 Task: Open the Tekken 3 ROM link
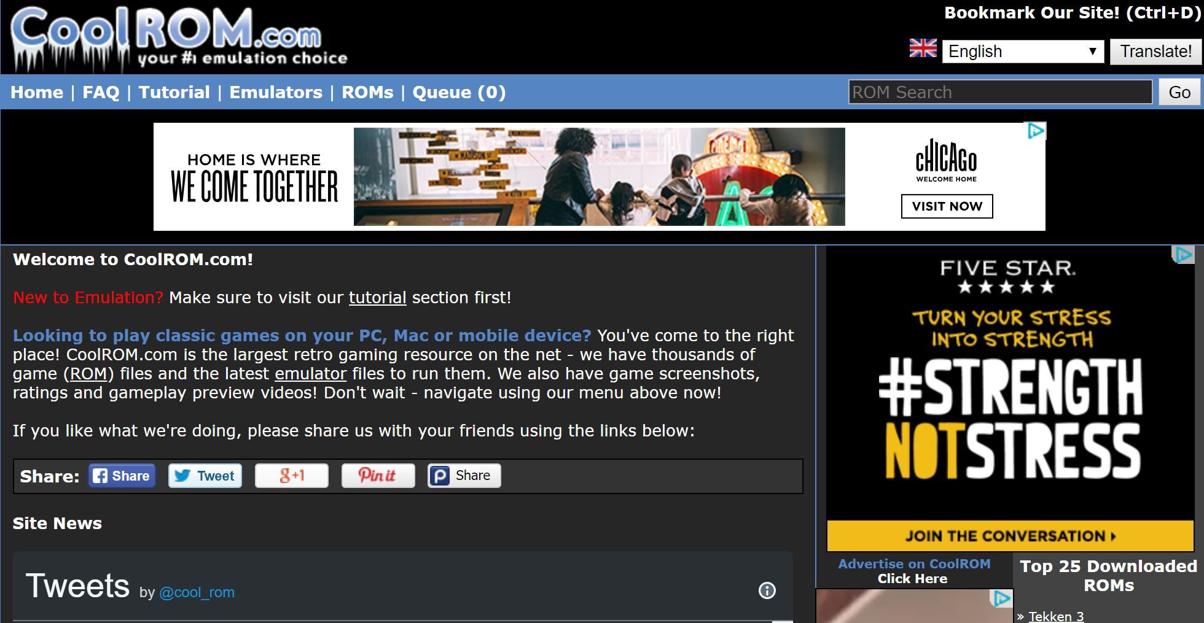[1056, 616]
